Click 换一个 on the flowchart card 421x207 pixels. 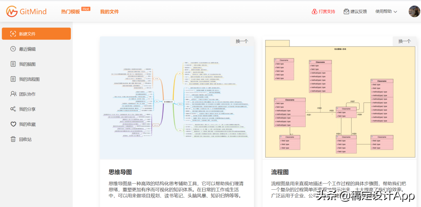(404, 41)
